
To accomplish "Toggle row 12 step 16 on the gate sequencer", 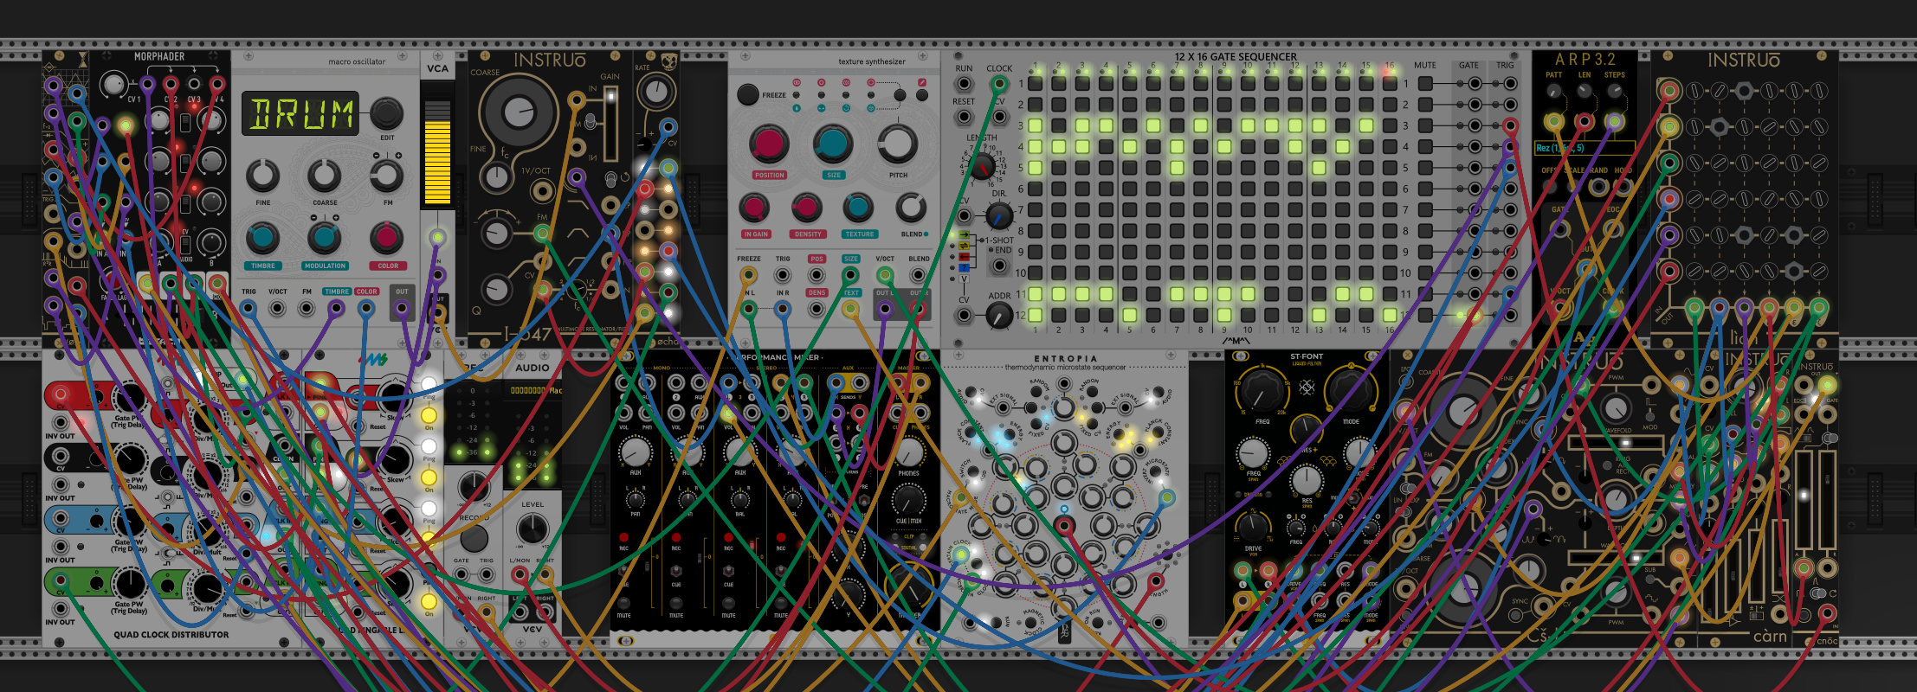I will point(1390,316).
